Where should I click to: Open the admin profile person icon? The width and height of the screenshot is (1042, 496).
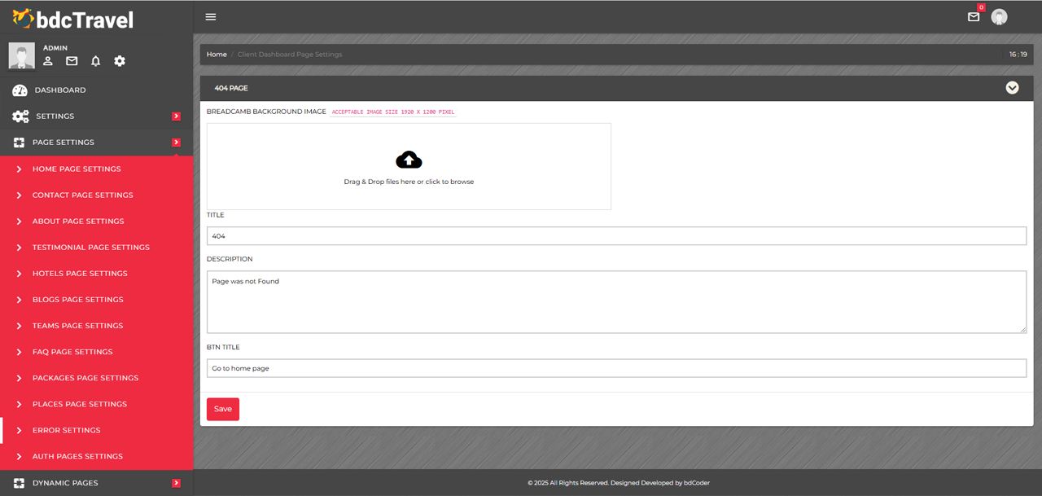48,61
